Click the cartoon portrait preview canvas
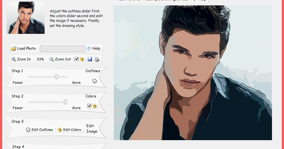Image resolution: width=284 pixels, height=149 pixels. (x=193, y=73)
